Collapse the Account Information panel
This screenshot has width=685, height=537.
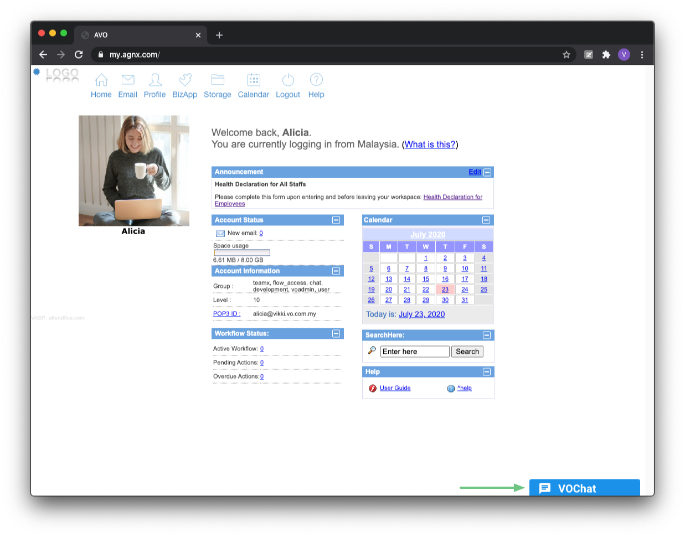[x=336, y=271]
